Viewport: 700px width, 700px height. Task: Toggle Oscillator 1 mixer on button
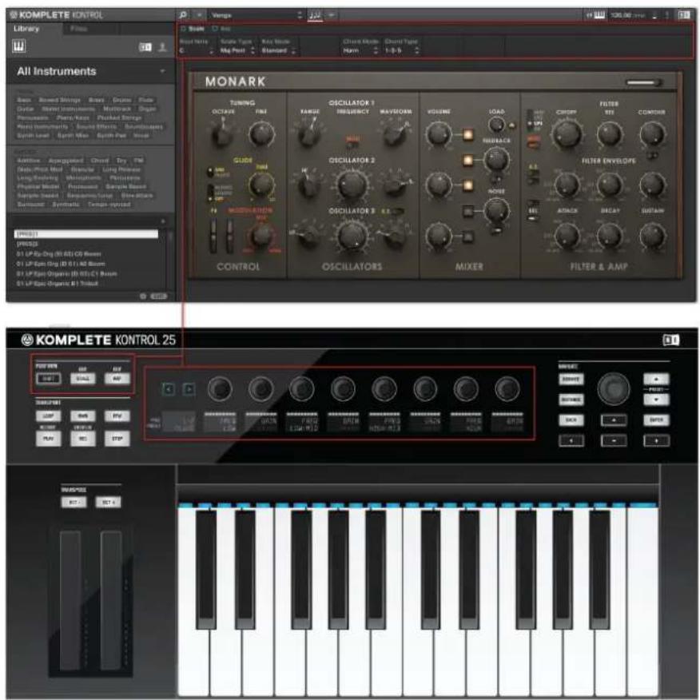[x=467, y=134]
